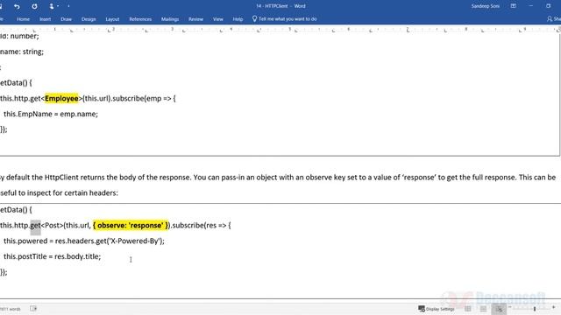Click the Share person icon
This screenshot has height=315, width=561.
[550, 19]
